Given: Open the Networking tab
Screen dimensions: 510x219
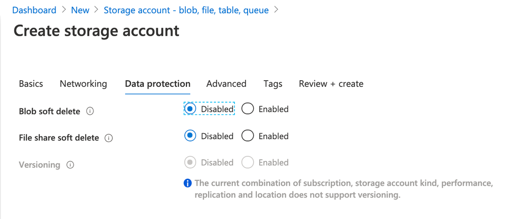Looking at the screenshot, I should (x=83, y=84).
